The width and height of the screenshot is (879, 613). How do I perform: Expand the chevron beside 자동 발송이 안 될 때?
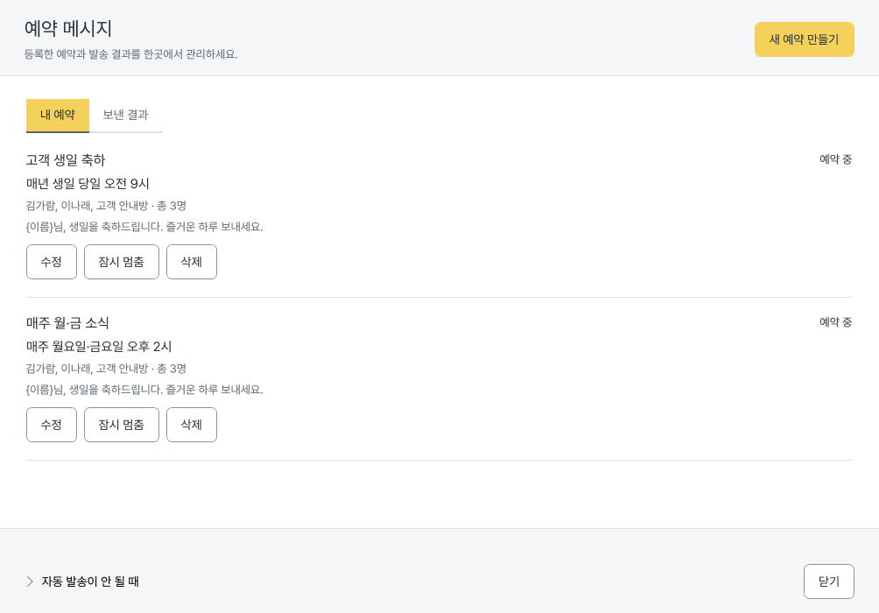pyautogui.click(x=30, y=581)
